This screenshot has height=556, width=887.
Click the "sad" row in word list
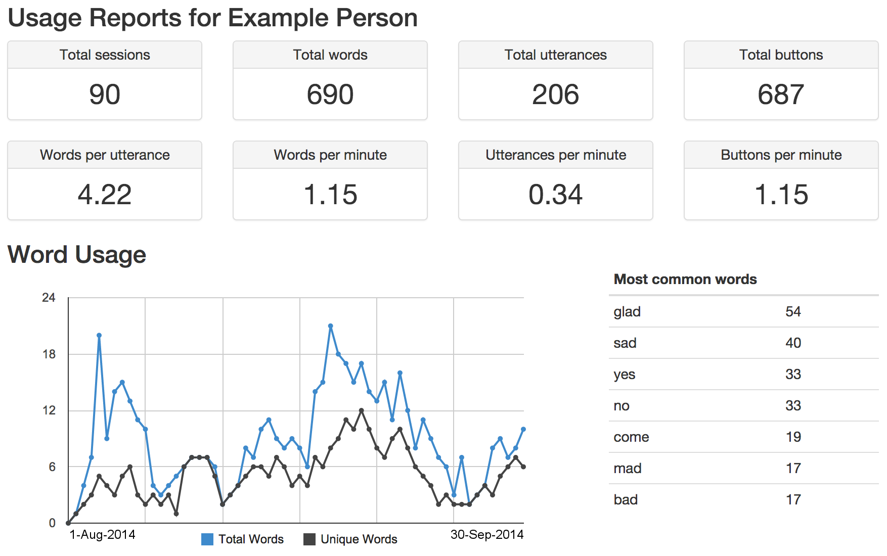pyautogui.click(x=625, y=343)
